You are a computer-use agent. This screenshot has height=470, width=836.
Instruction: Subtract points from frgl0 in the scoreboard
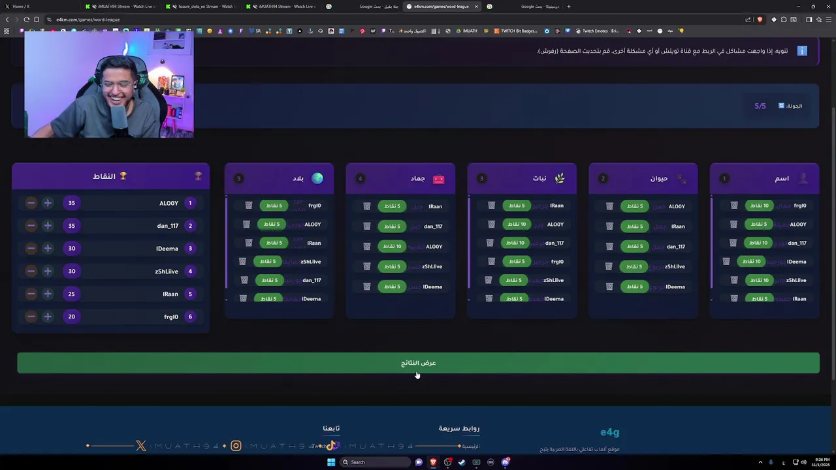coord(31,317)
